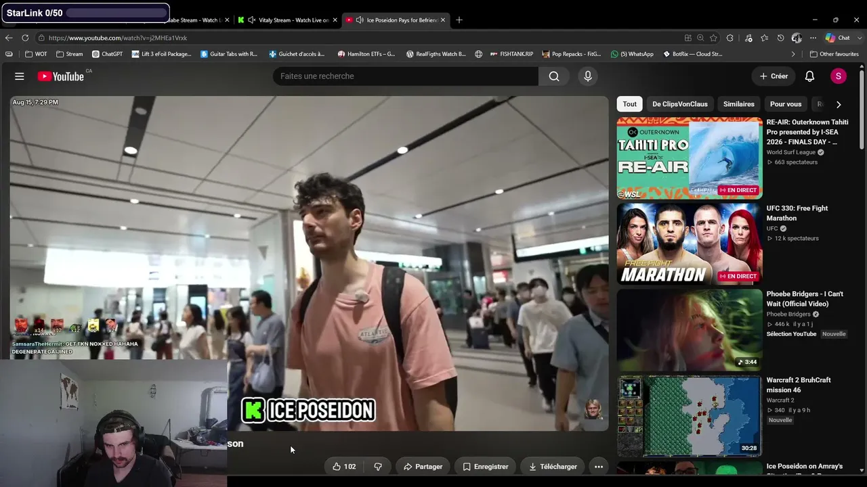
Task: Open Other favourites folder
Action: 834,54
